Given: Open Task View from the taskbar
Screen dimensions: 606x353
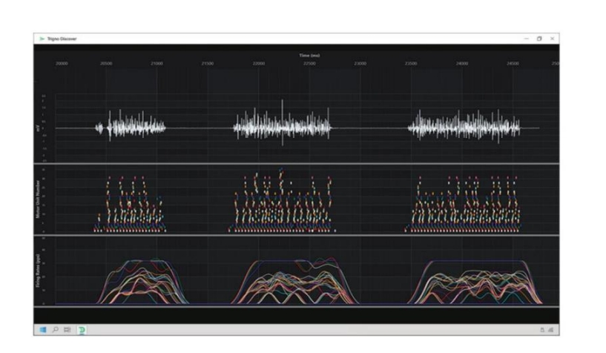Looking at the screenshot, I should click(x=67, y=329).
